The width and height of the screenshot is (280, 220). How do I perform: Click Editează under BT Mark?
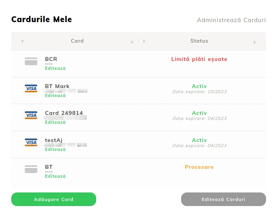[55, 95]
